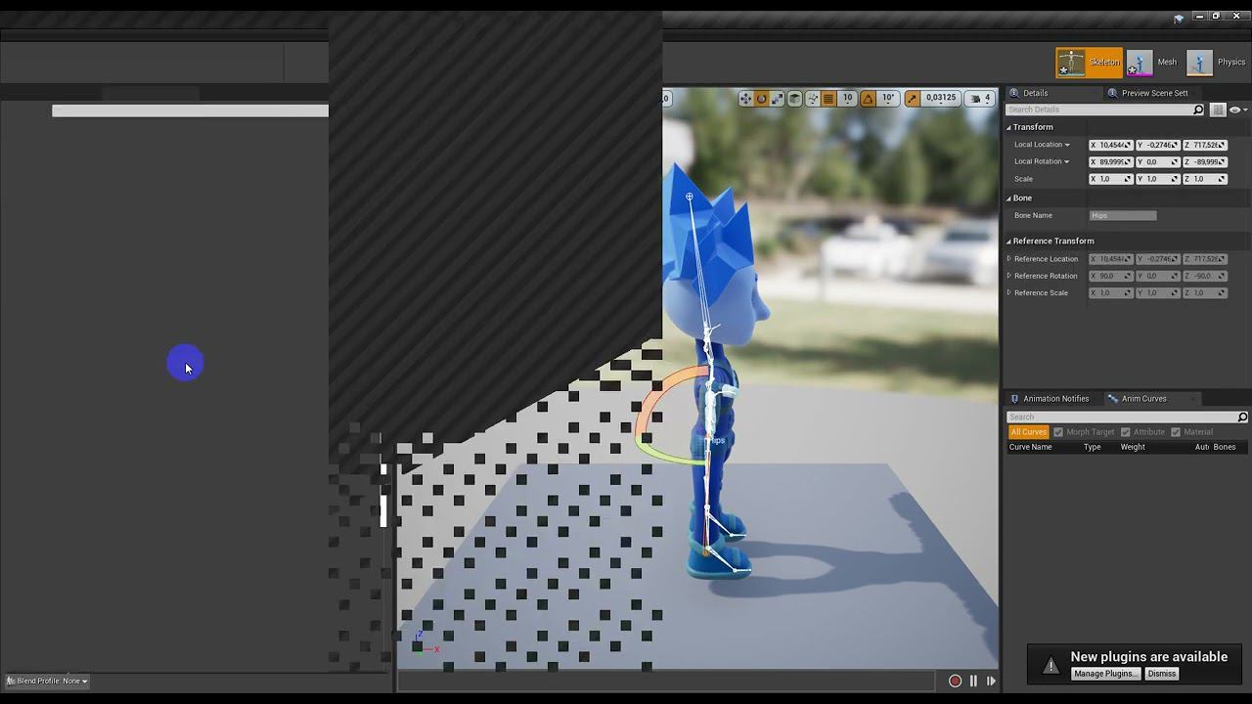Edit Local Location X value
The image size is (1252, 704).
click(1111, 145)
